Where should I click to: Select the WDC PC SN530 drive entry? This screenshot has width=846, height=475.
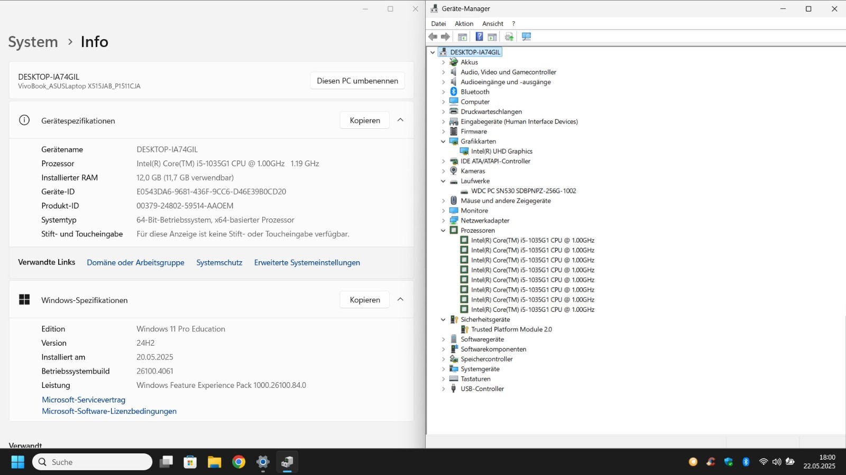pos(523,191)
